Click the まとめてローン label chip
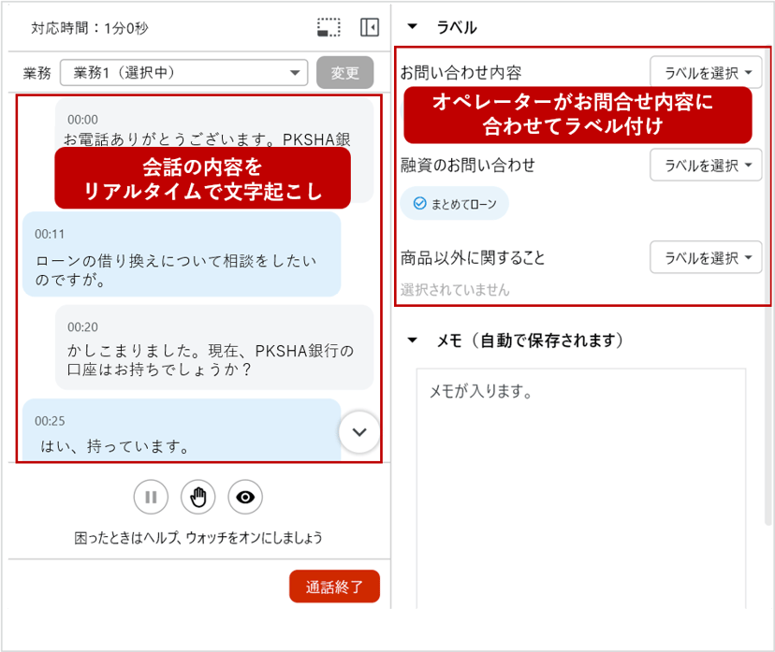 coord(455,203)
